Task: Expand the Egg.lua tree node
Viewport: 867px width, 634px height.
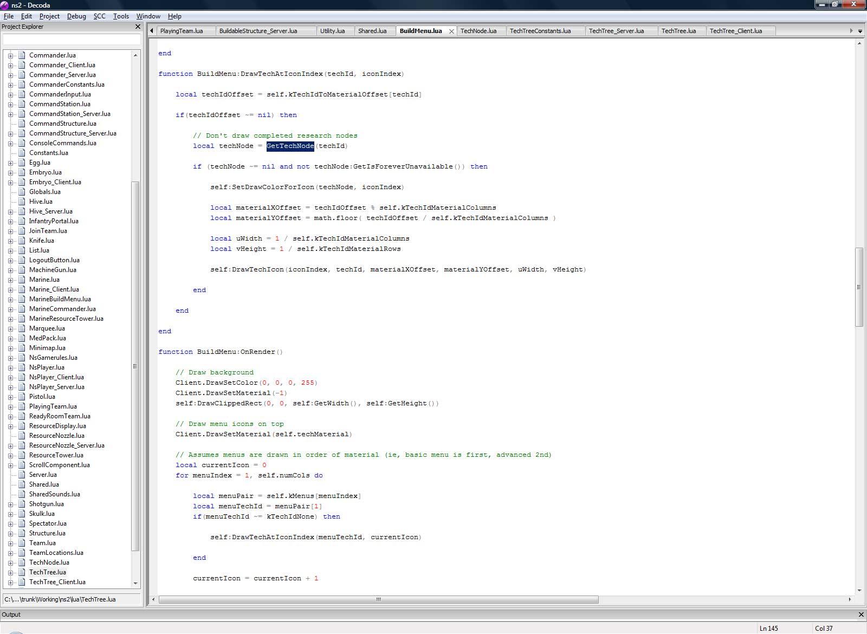Action: click(x=10, y=163)
